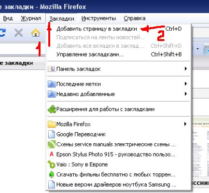Open the Инструменты menu
The image size is (209, 193).
pos(98,18)
